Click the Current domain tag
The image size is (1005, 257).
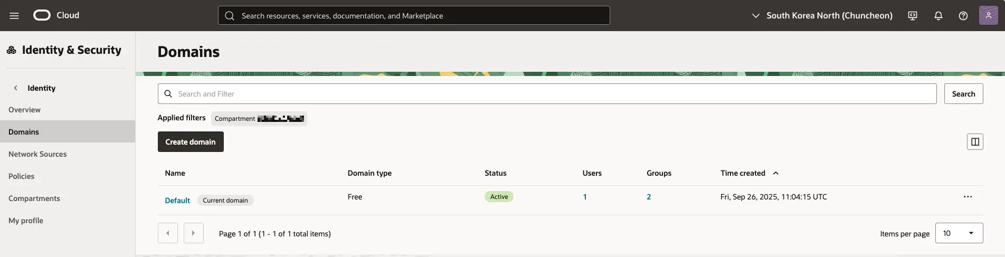coord(225,201)
